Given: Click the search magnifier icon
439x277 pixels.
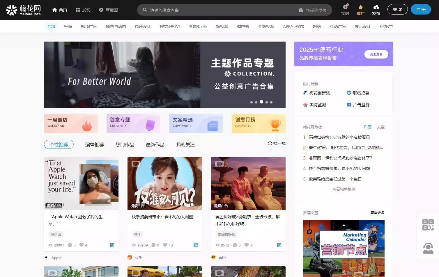Looking at the screenshot, I should pos(145,10).
